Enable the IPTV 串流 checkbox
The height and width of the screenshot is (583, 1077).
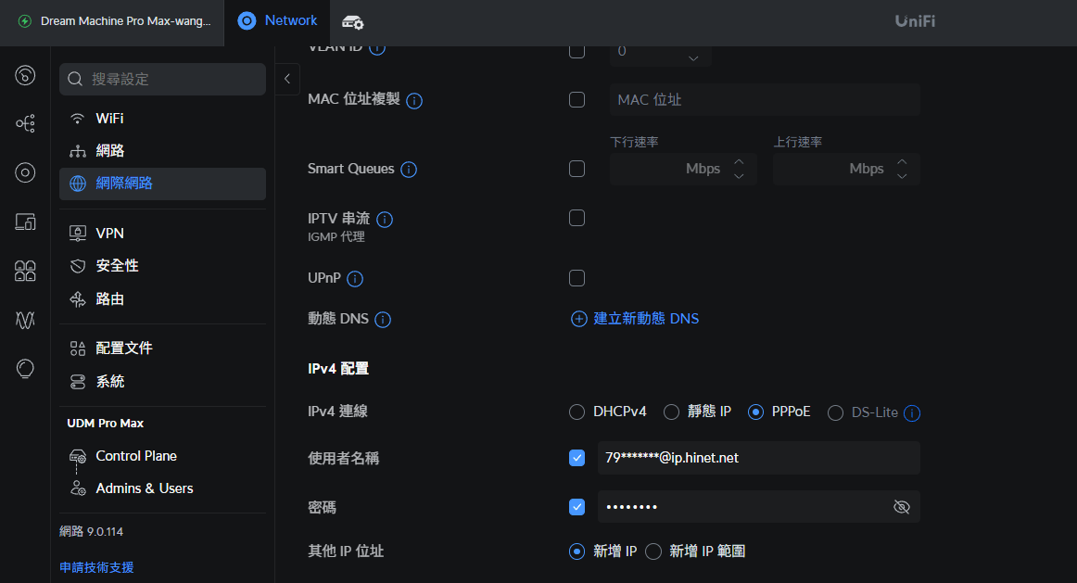pos(577,218)
